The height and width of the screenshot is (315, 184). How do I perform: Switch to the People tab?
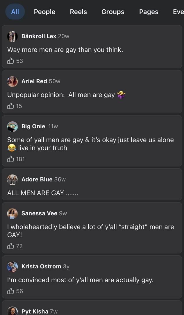coord(44,12)
